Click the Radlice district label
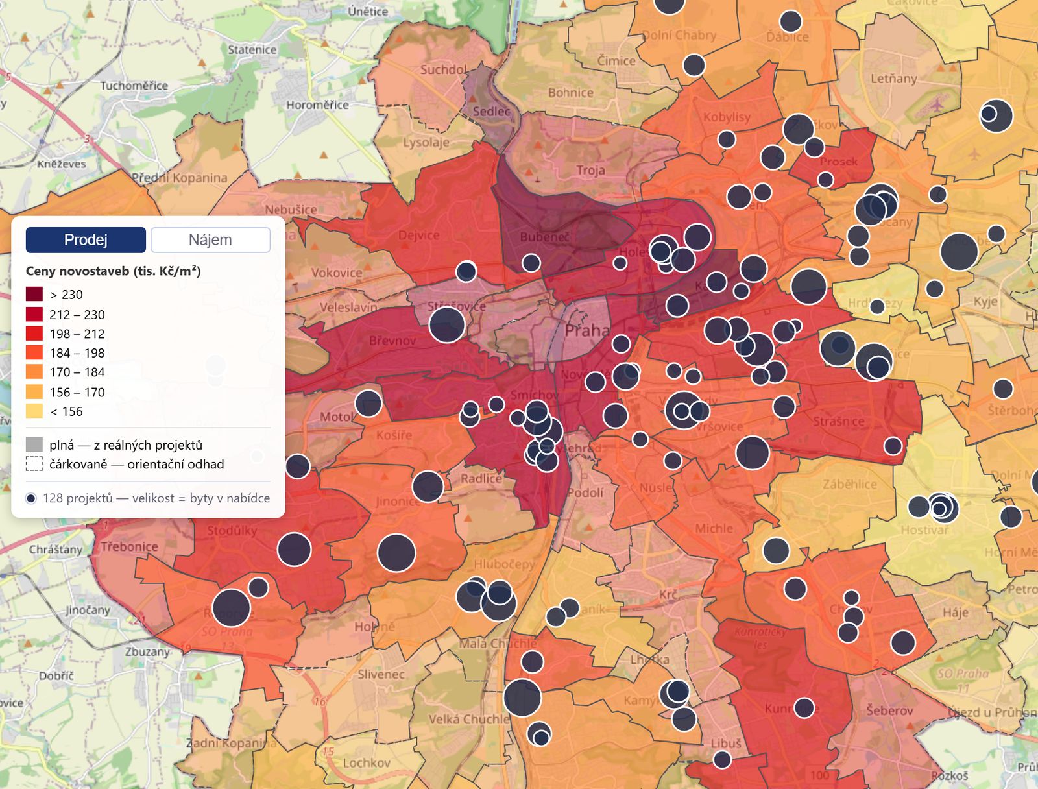This screenshot has width=1038, height=789. click(481, 478)
